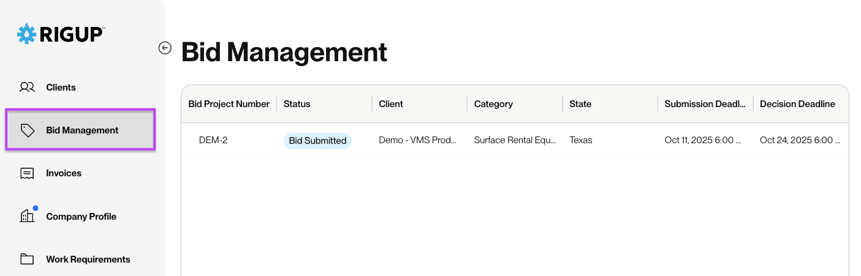Open bid project DEM-2 row
The height and width of the screenshot is (276, 861).
click(x=515, y=140)
